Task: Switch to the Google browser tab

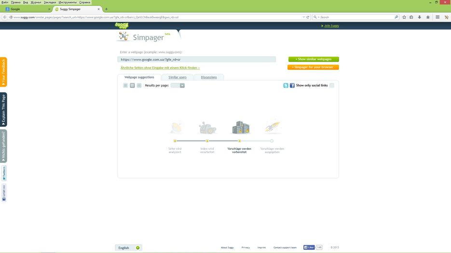Action: click(28, 9)
